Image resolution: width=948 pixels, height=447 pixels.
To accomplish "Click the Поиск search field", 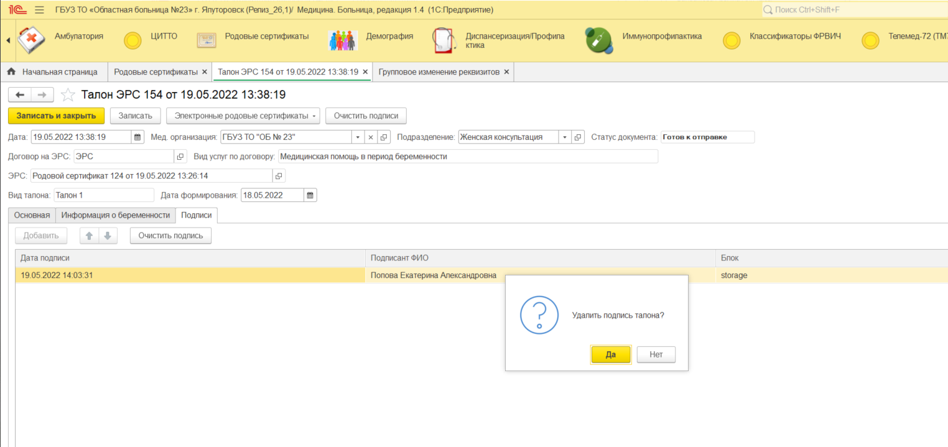I will coord(852,10).
